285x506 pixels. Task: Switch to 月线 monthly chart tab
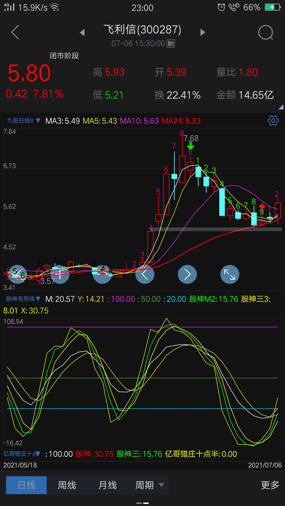107,485
